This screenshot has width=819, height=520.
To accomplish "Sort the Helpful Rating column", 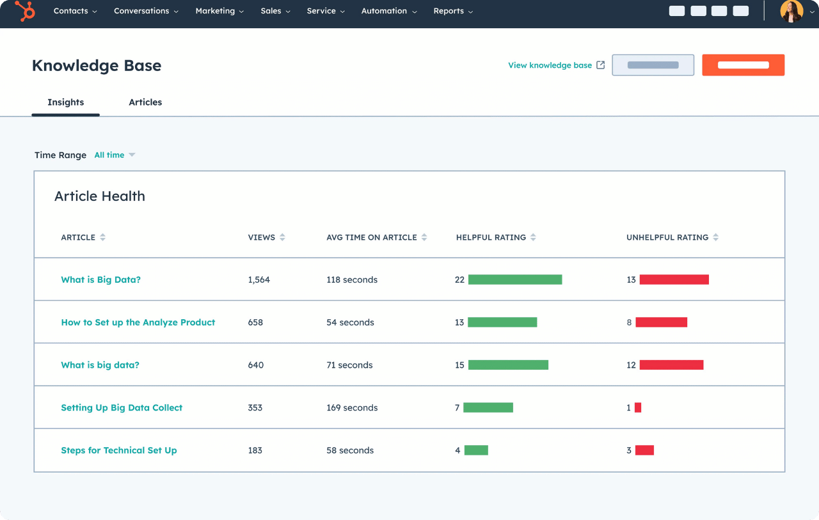I will tap(534, 237).
